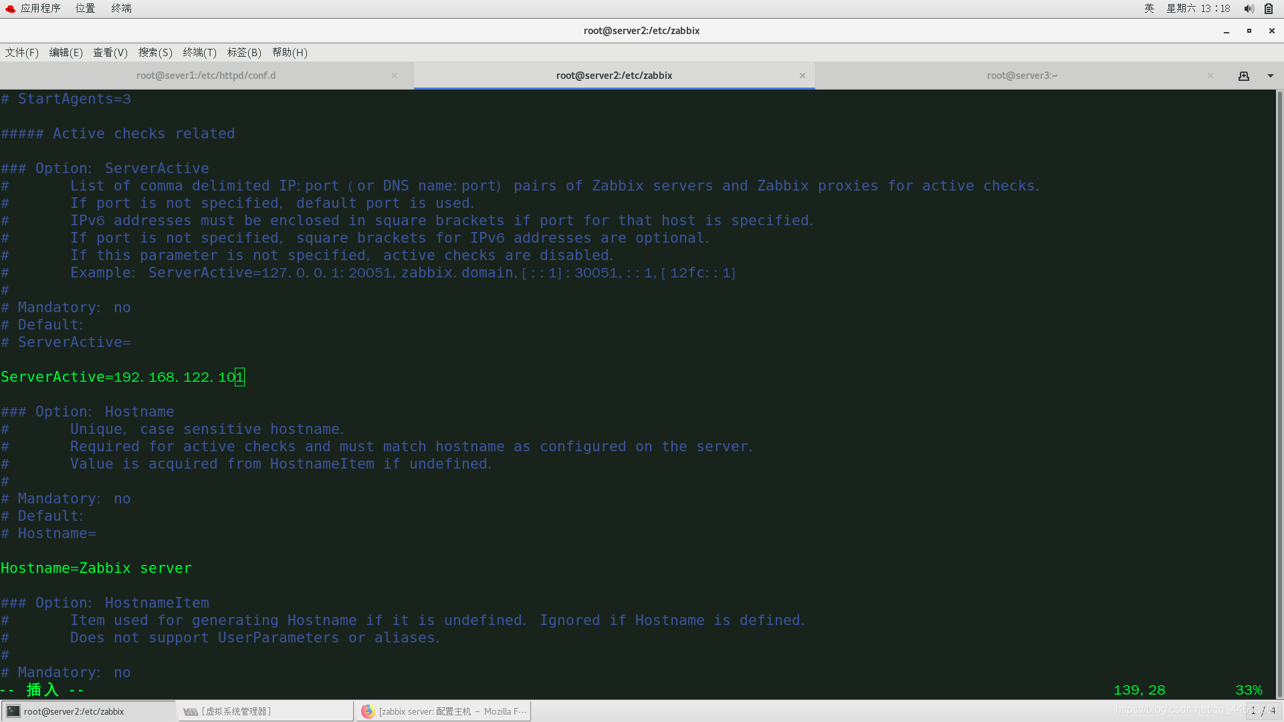Click the terminal vertical scrollbar
This screenshot has height=722, width=1284.
(x=1279, y=394)
